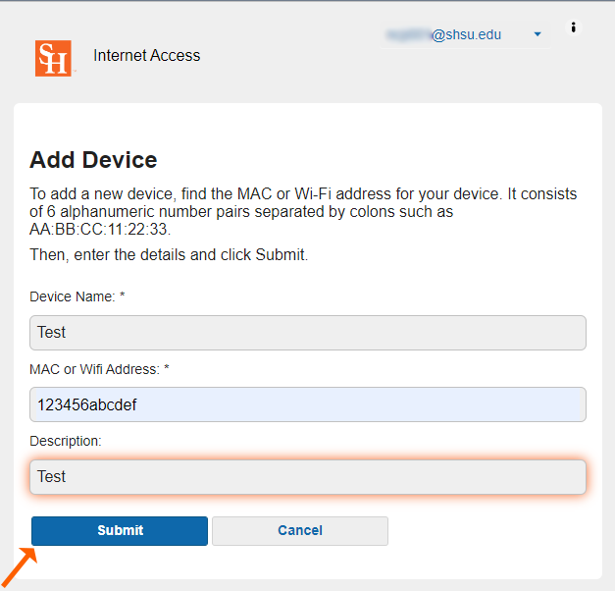Image resolution: width=615 pixels, height=591 pixels.
Task: Click the SH university logo
Action: click(53, 58)
